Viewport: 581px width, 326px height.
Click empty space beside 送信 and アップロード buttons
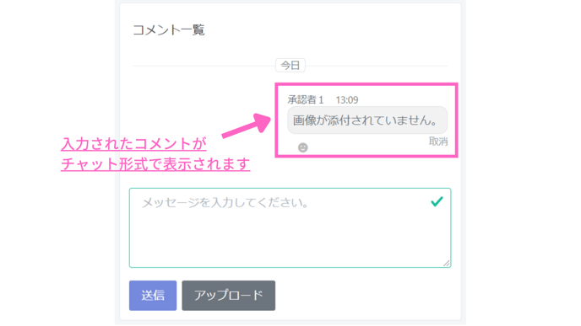(365, 296)
